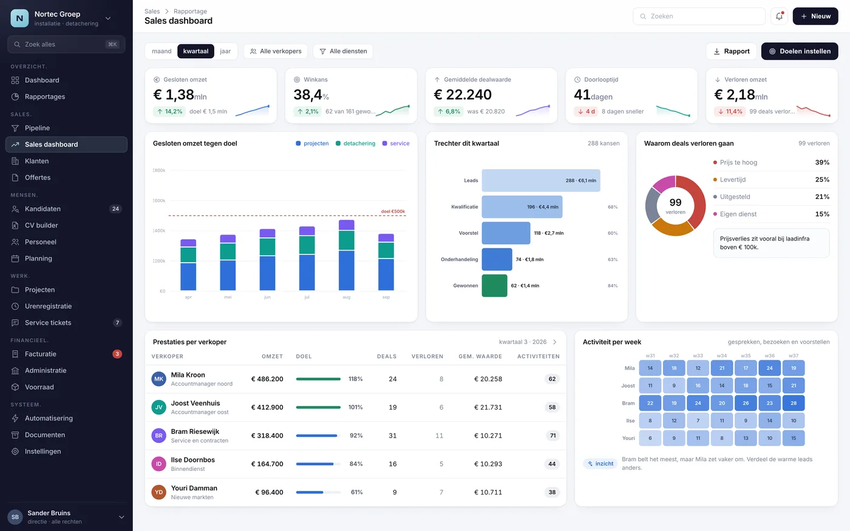Open the Alle diensten filter
The height and width of the screenshot is (531, 850).
(343, 52)
